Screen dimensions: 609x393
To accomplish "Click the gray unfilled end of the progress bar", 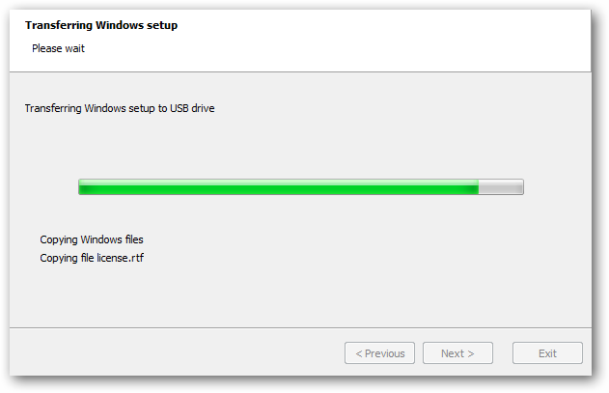I will (501, 187).
